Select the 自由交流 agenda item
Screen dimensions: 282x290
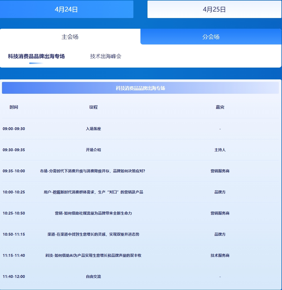point(93,277)
